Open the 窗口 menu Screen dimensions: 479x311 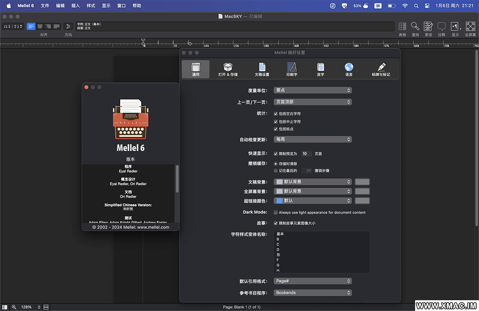[122, 6]
